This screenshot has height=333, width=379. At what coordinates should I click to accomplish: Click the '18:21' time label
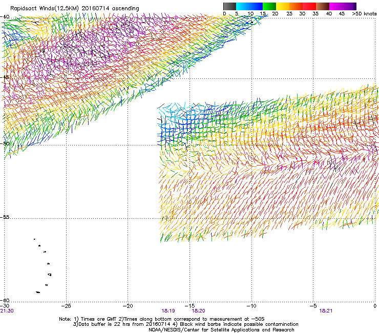pyautogui.click(x=326, y=311)
